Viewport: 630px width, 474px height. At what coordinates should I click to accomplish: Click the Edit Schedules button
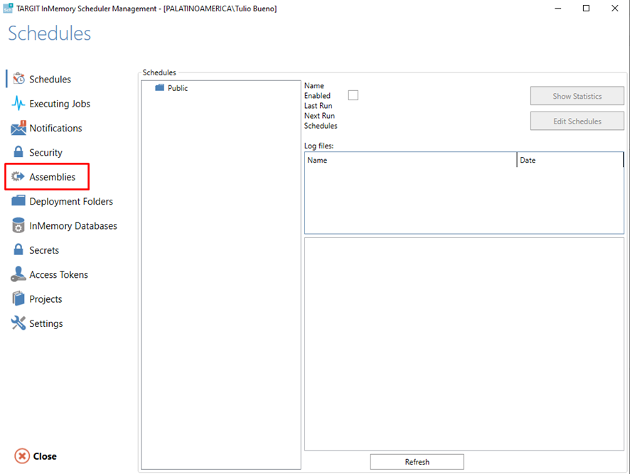577,121
